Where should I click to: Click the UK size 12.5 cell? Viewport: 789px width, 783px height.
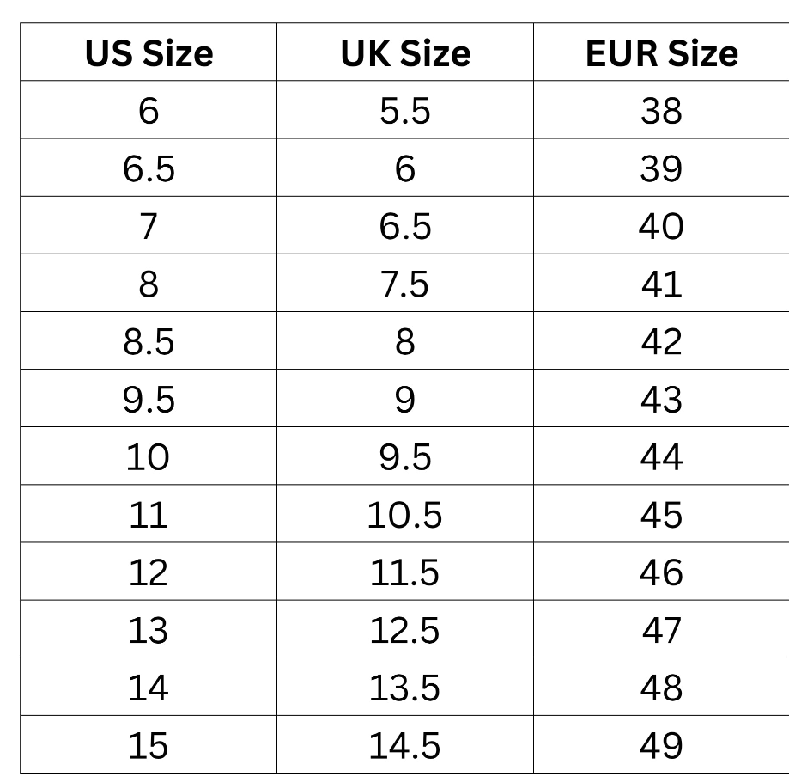(x=405, y=630)
